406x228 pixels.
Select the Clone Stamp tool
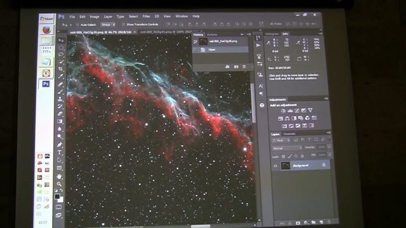point(60,99)
